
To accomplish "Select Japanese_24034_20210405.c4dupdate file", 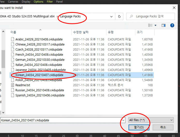I will [x=41, y=70].
